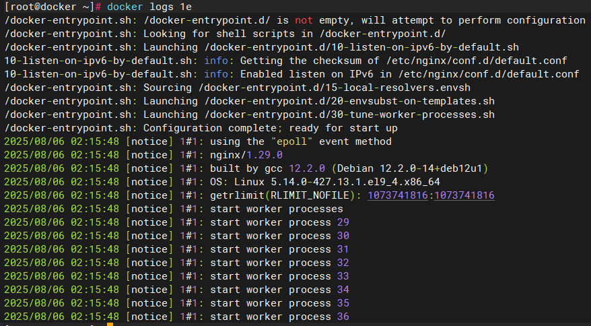Image resolution: width=591 pixels, height=326 pixels.
Task: Click the [notice] tag on the epoll line
Action: (x=149, y=141)
